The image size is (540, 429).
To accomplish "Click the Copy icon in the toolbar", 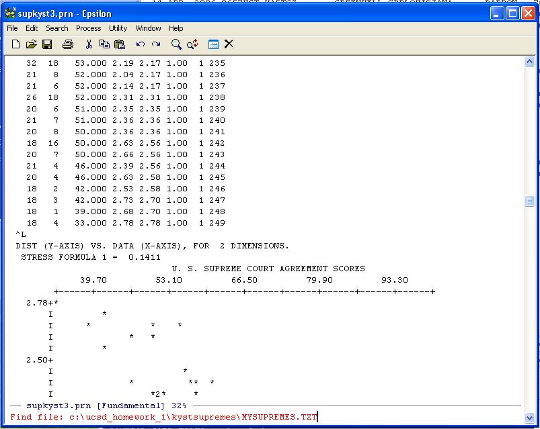I will click(104, 44).
